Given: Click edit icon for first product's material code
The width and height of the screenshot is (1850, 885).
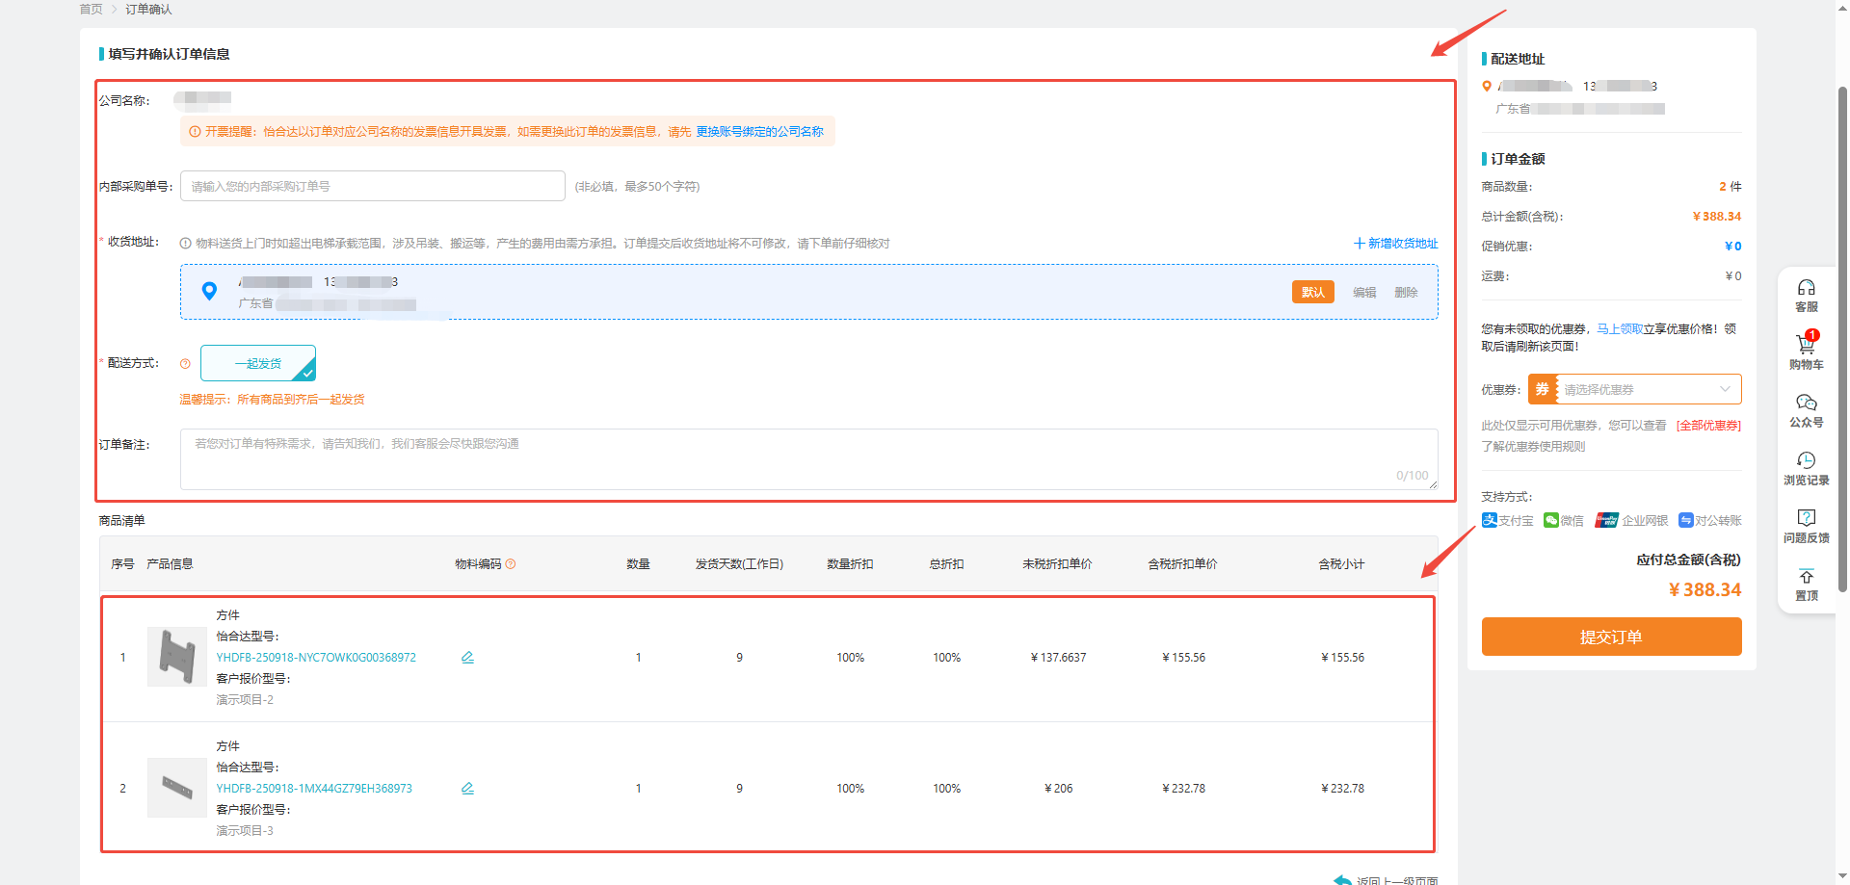Looking at the screenshot, I should 467,658.
